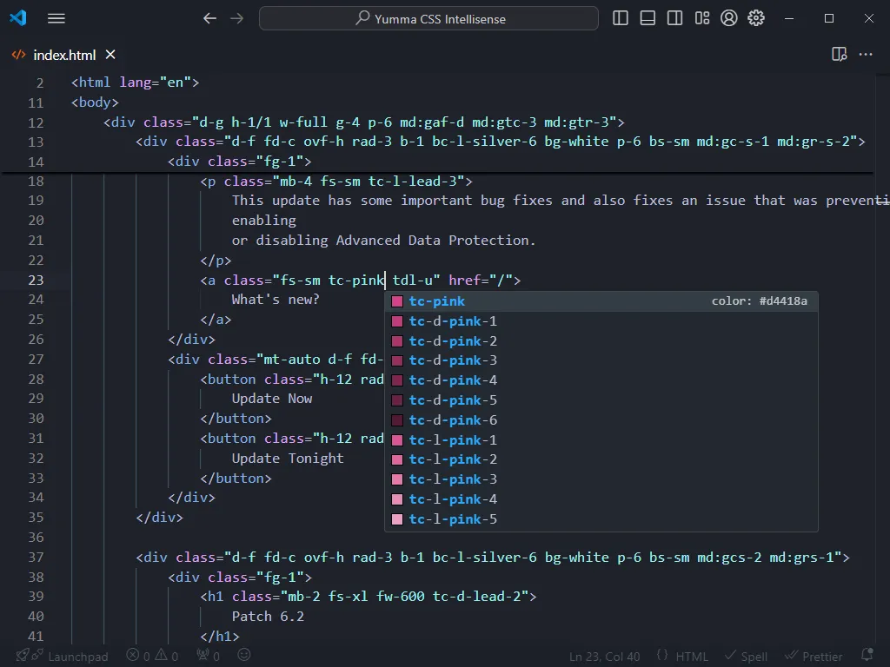
Task: Open the editor More Actions ellipsis
Action: [x=866, y=55]
